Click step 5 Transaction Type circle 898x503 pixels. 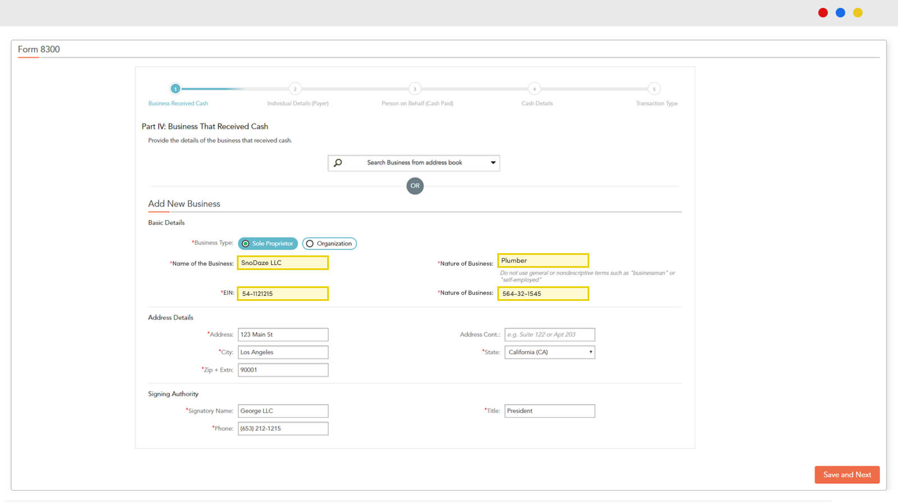654,89
